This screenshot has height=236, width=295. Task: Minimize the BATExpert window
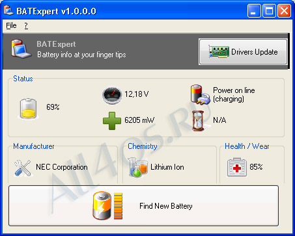click(254, 11)
